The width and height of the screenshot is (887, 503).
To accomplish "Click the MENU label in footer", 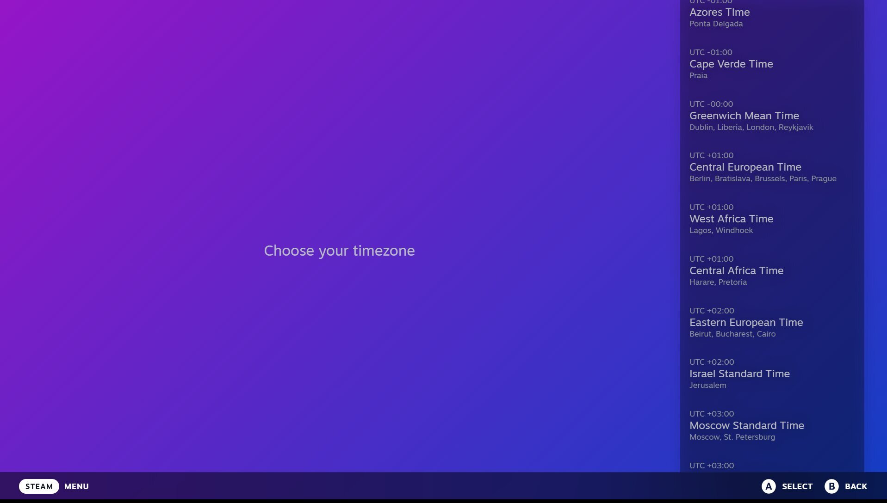I will coord(76,486).
